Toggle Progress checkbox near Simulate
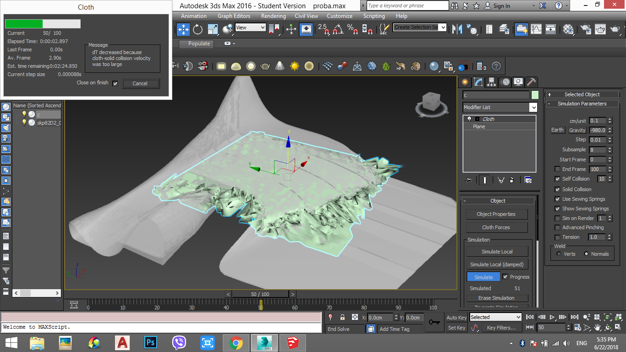Image resolution: width=626 pixels, height=352 pixels. point(505,277)
